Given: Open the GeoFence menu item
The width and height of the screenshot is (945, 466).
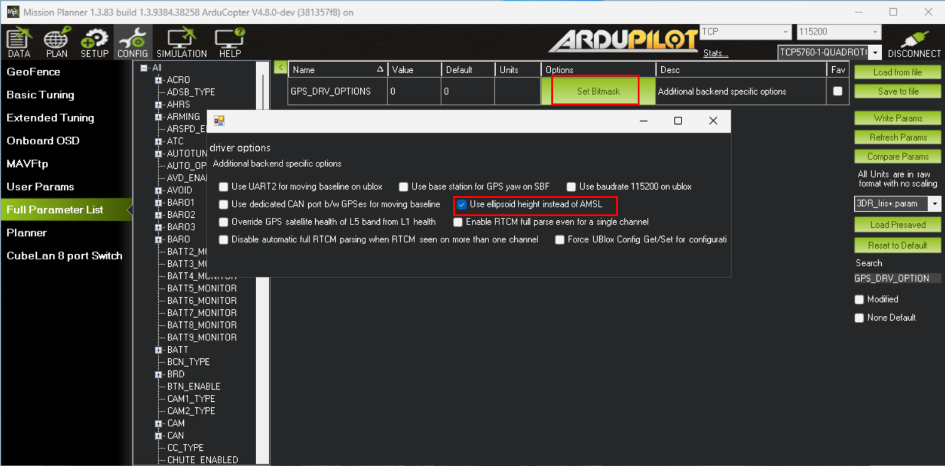Looking at the screenshot, I should pos(33,72).
